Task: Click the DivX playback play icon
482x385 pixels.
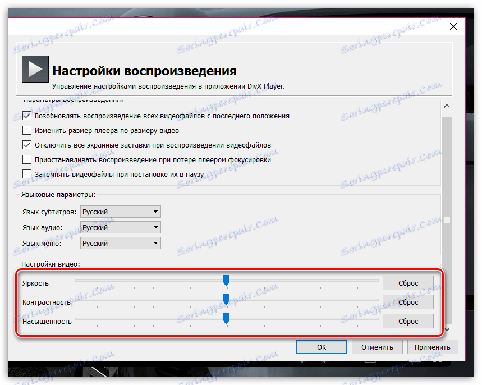Action: 35,68
